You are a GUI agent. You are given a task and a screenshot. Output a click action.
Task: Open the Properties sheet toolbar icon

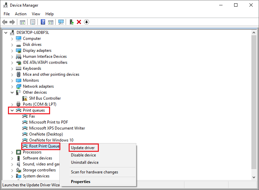[33, 22]
